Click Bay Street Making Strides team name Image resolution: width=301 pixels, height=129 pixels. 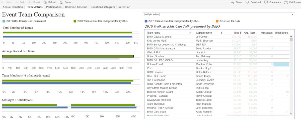coord(162,88)
